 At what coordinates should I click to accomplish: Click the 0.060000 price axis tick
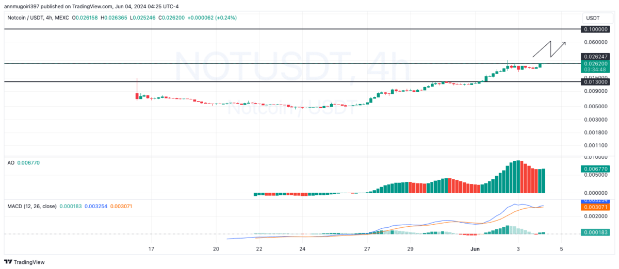595,42
